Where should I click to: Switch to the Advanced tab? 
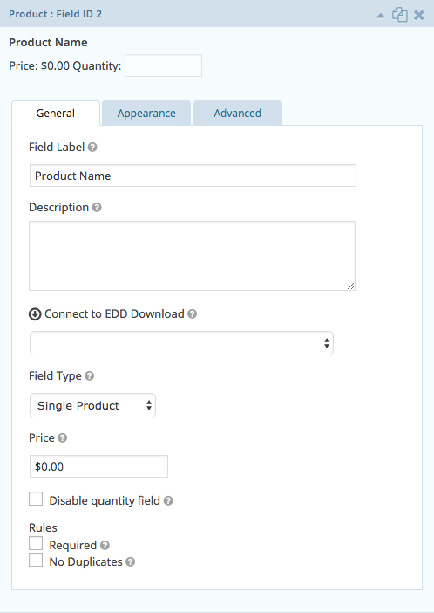[237, 114]
